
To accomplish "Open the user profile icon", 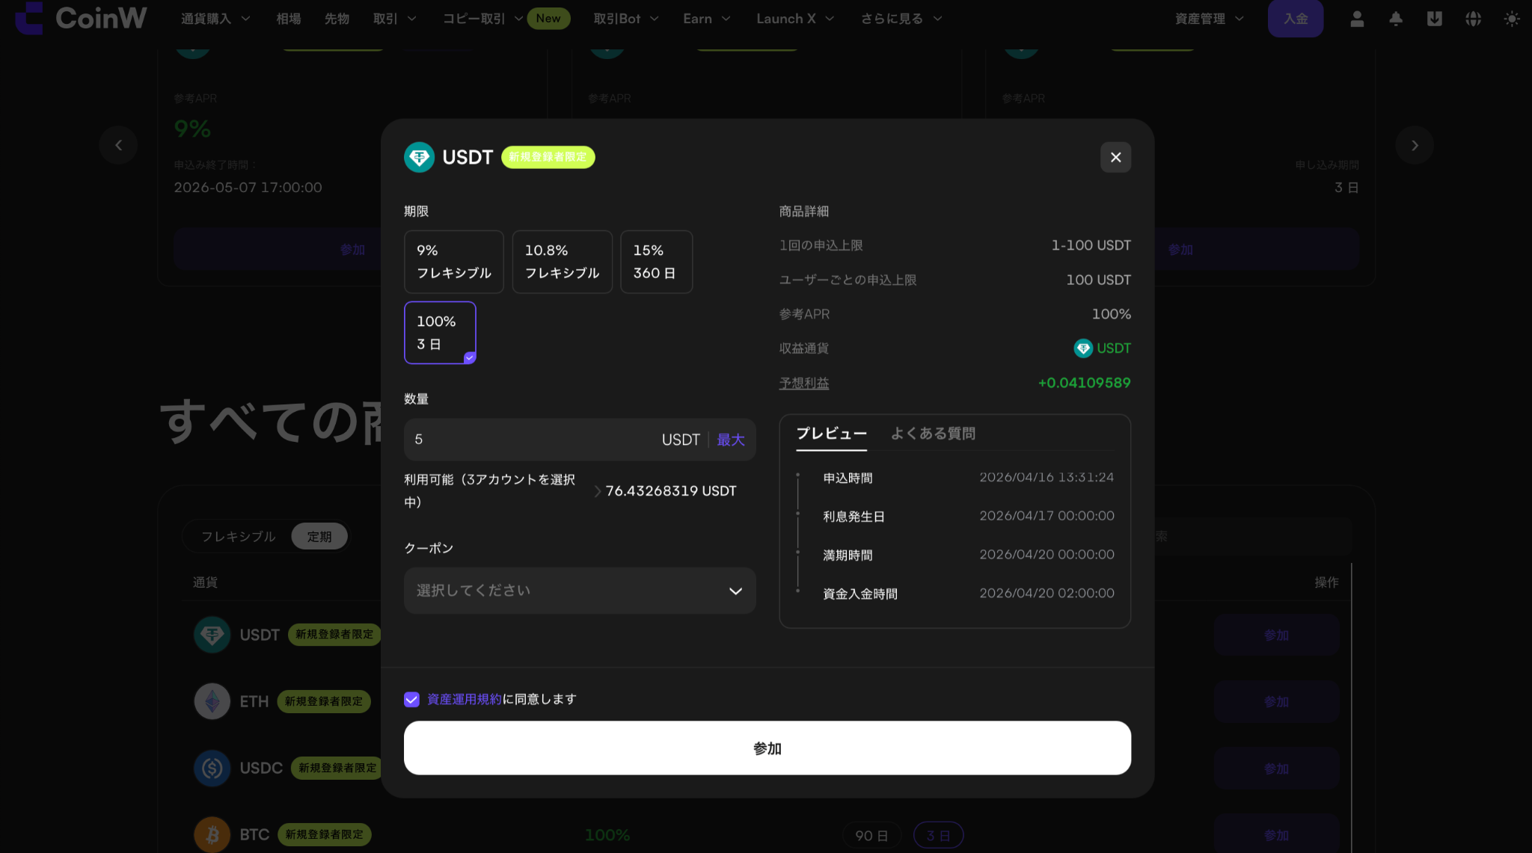I will point(1357,19).
